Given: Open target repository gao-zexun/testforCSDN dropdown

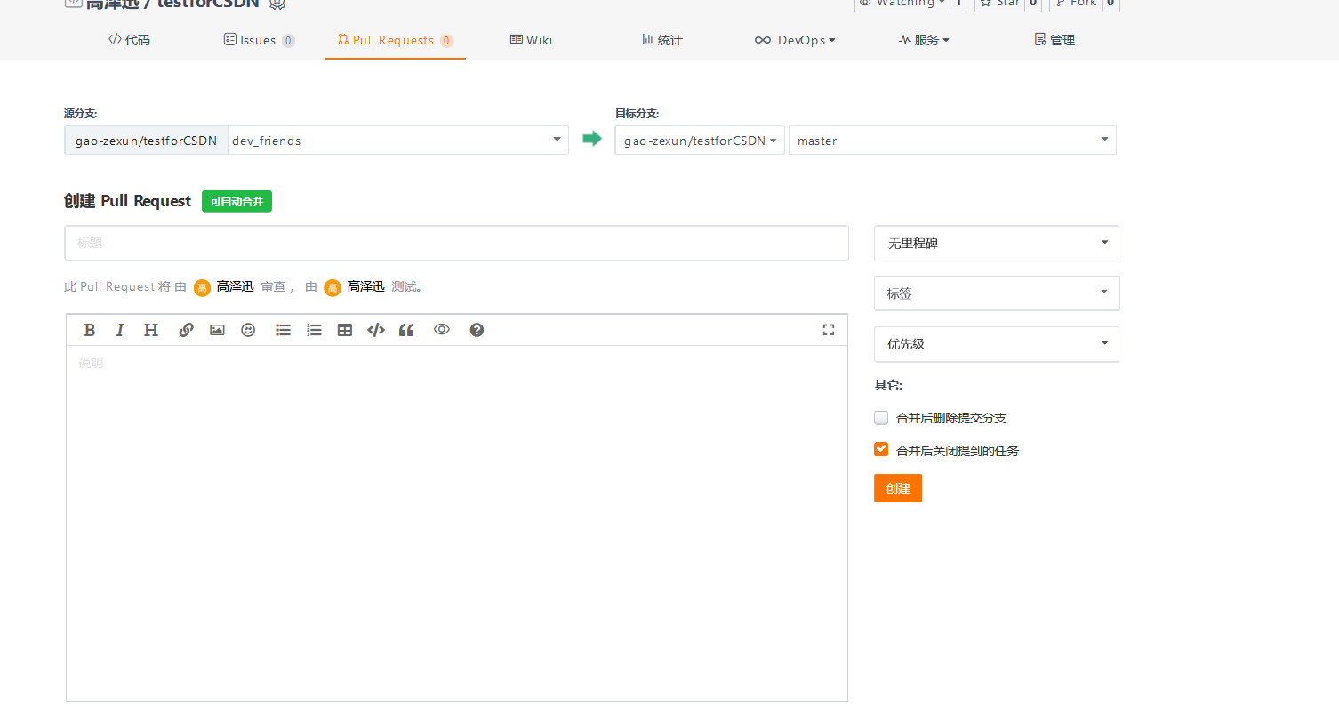Looking at the screenshot, I should (x=700, y=141).
